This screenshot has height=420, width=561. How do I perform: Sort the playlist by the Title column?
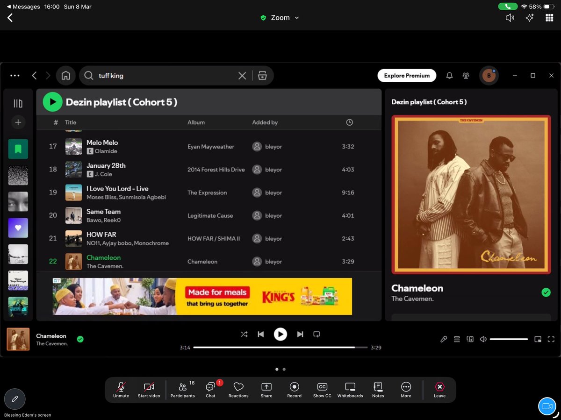coord(71,122)
